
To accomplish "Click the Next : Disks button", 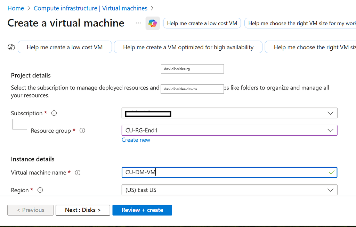I will (x=83, y=210).
